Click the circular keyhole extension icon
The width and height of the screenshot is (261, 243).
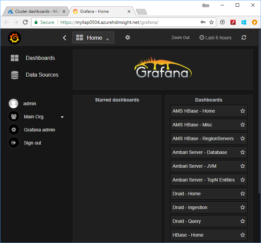pyautogui.click(x=222, y=22)
